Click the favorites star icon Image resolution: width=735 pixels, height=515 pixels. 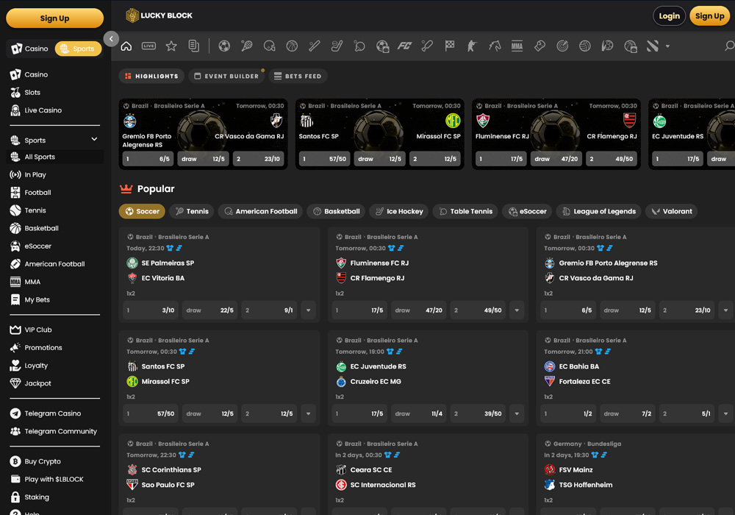pyautogui.click(x=171, y=46)
